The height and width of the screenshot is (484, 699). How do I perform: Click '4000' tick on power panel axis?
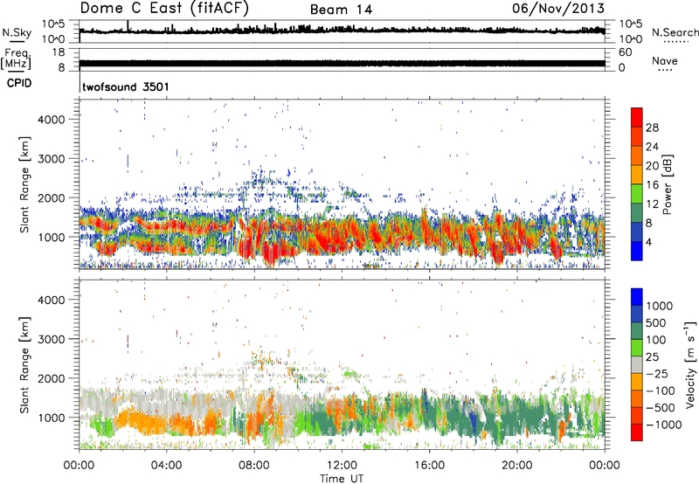pos(52,120)
